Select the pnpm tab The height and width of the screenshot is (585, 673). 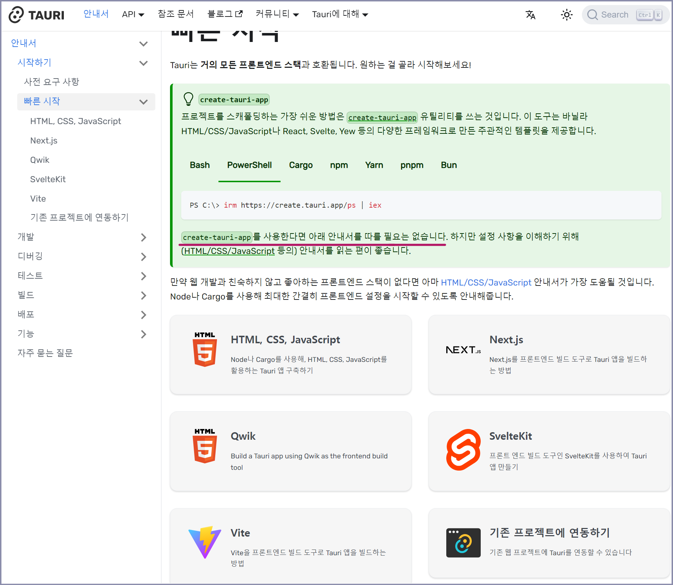tap(412, 165)
